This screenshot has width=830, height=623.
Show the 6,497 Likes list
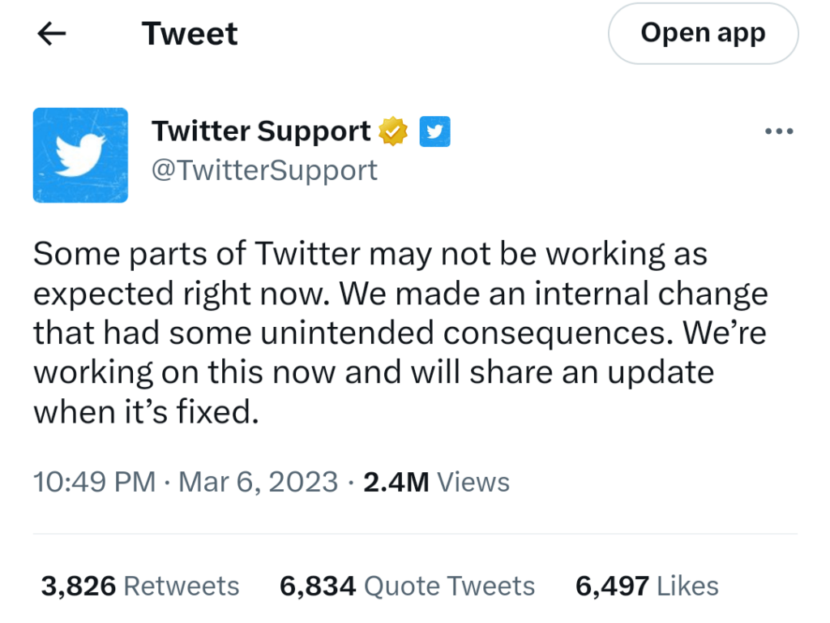pyautogui.click(x=647, y=586)
